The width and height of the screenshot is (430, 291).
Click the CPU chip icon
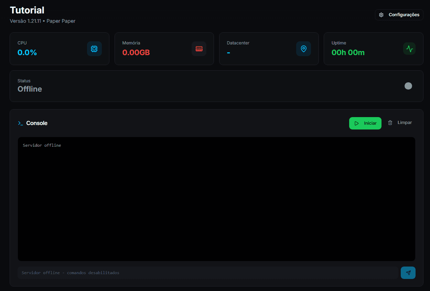pos(94,49)
